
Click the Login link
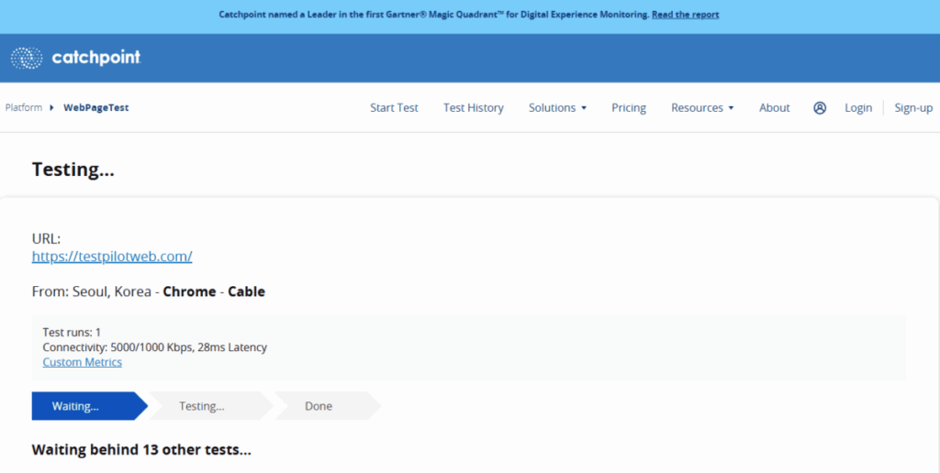(x=858, y=108)
